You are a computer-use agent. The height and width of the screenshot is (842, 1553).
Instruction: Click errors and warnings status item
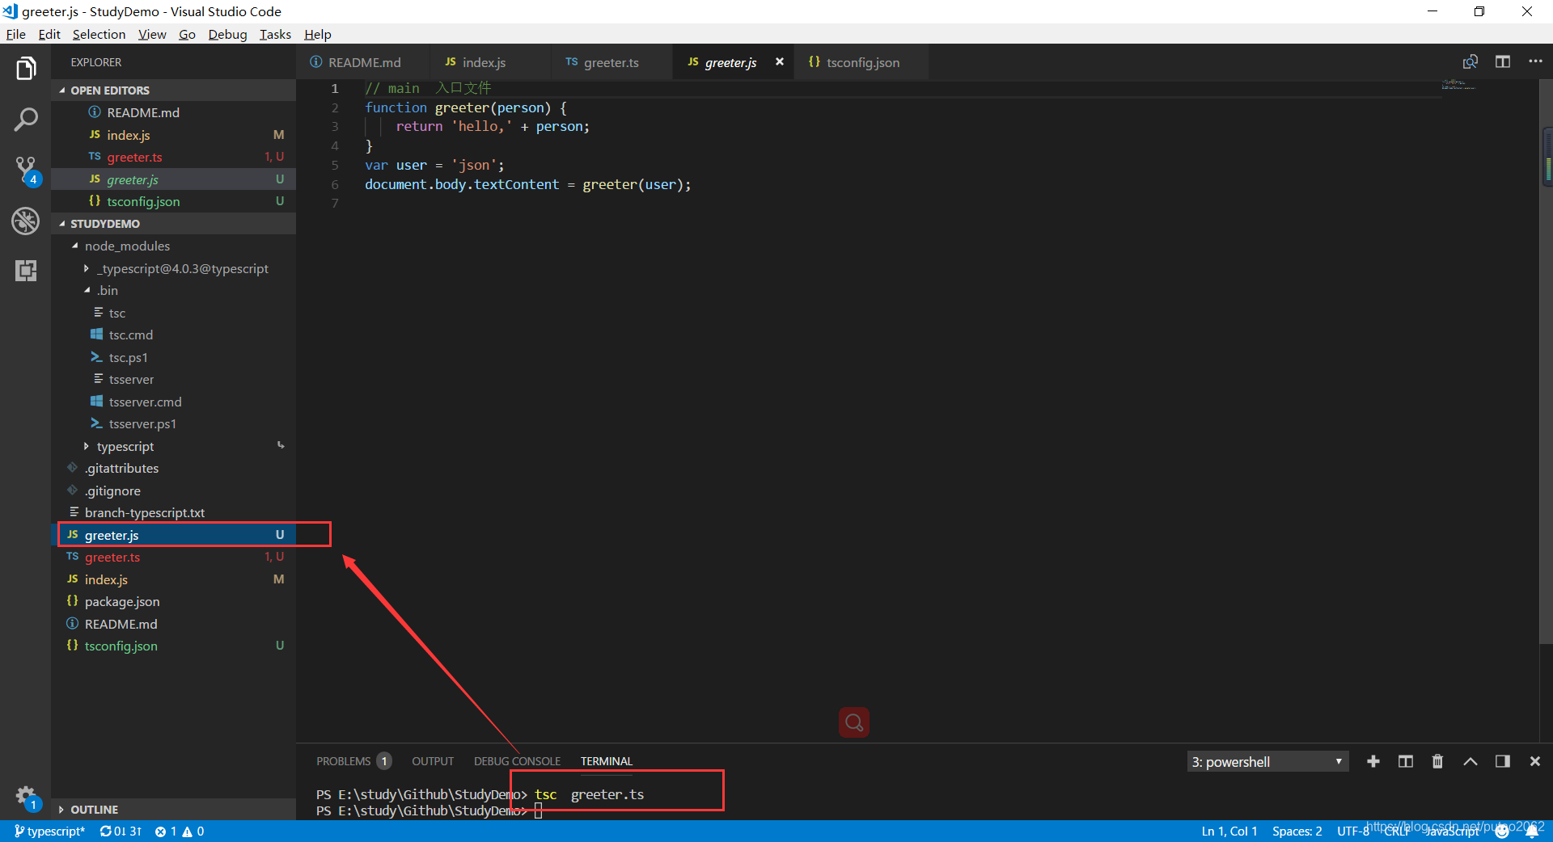coord(180,831)
